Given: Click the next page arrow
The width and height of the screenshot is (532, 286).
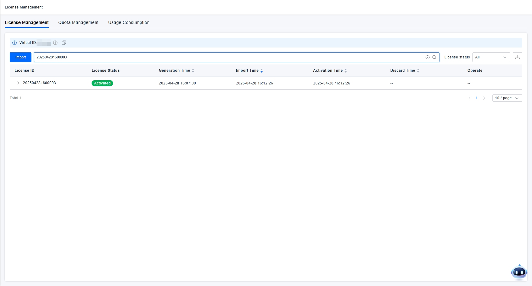Looking at the screenshot, I should point(484,98).
